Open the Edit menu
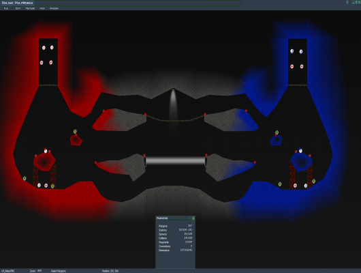The width and height of the screenshot is (361, 273). click(x=18, y=8)
